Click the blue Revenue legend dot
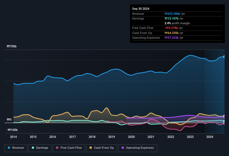Screen dimensions: 229x156 pyautogui.click(x=9, y=148)
